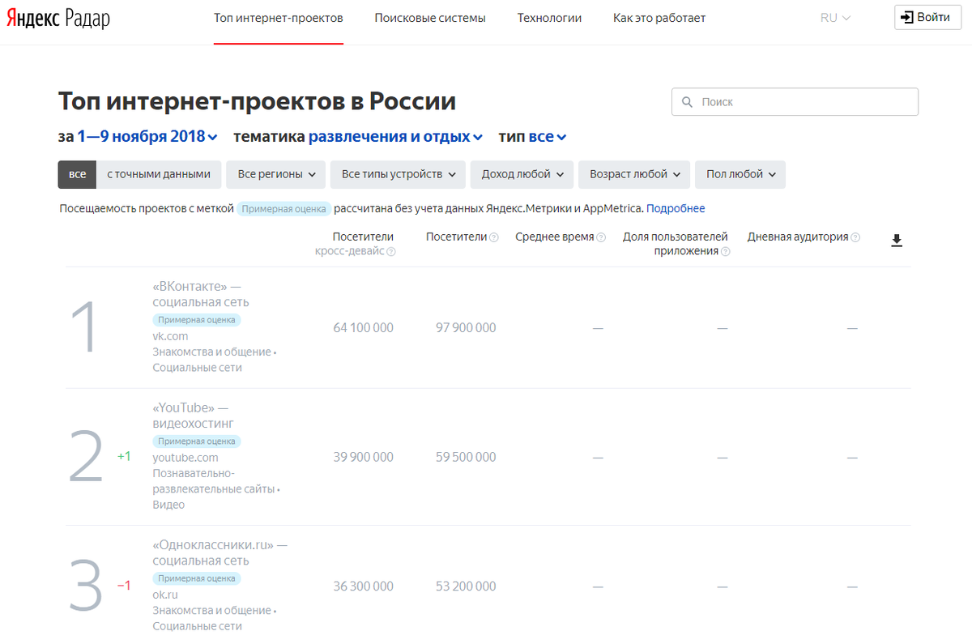Open the Яндекс Радар logo homepage
The width and height of the screenshot is (972, 644).
point(58,19)
